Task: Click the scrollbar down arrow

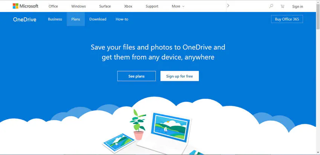Action: [x=318, y=152]
